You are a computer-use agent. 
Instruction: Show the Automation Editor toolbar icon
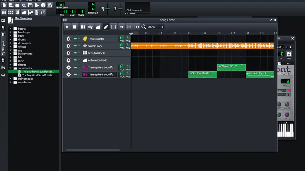tap(24, 13)
